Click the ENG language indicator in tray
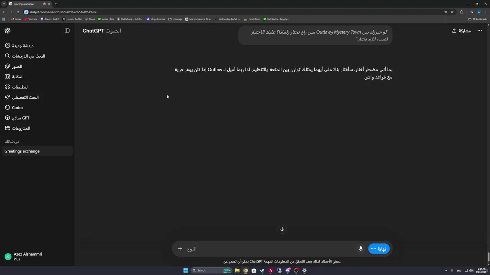 tap(459, 270)
